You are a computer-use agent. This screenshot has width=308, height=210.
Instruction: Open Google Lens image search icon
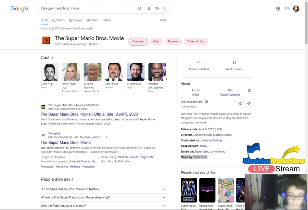156,9
